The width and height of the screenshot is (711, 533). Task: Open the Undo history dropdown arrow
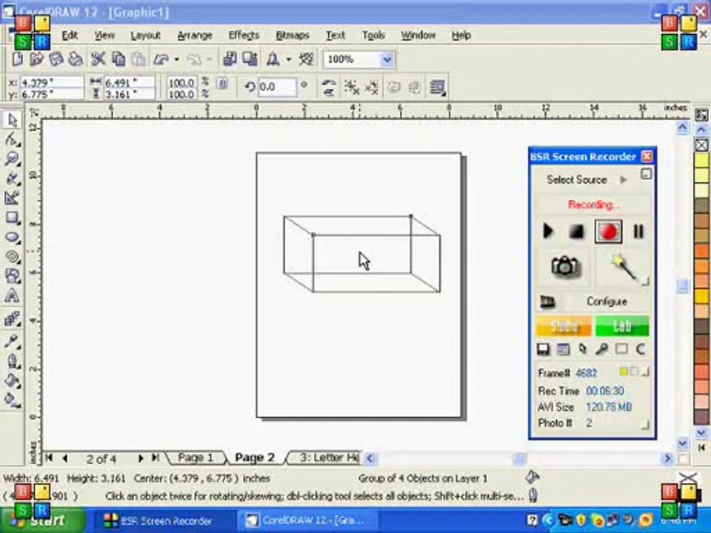click(x=176, y=59)
